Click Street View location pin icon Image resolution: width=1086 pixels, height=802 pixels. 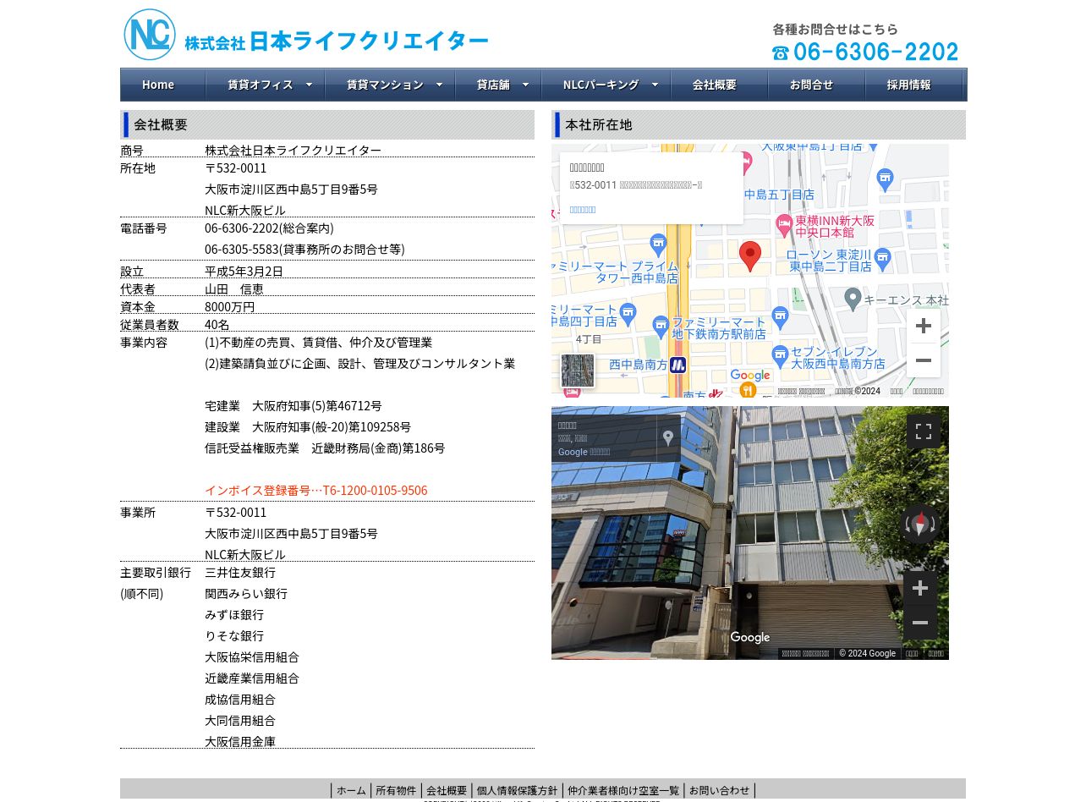(668, 438)
